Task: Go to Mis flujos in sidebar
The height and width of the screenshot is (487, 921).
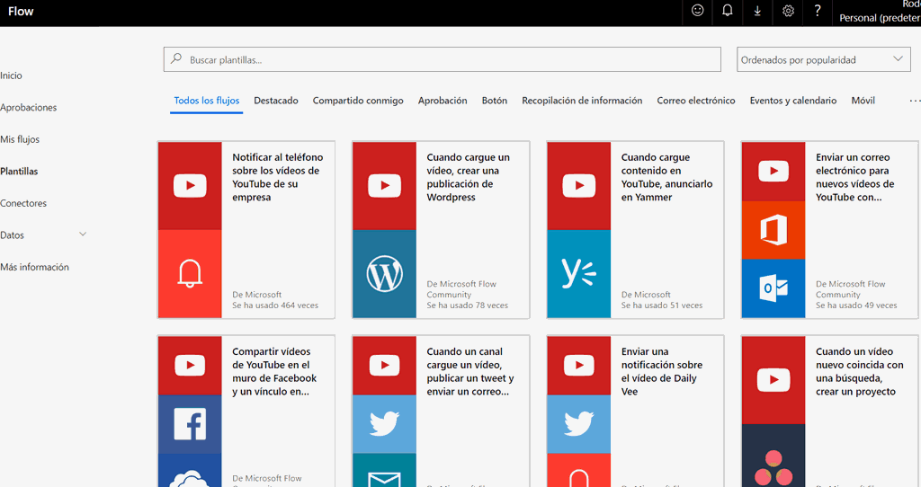Action: click(20, 139)
